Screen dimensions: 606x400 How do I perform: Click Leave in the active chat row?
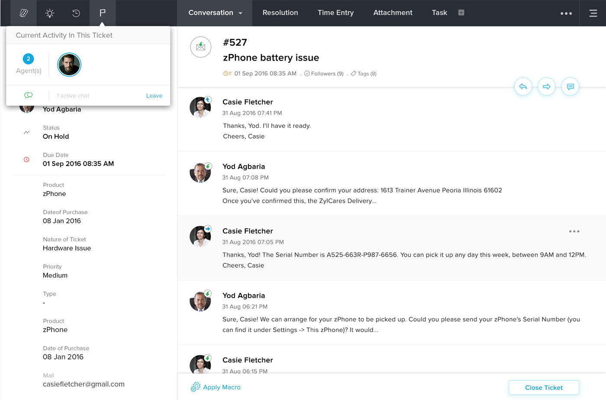coord(154,96)
